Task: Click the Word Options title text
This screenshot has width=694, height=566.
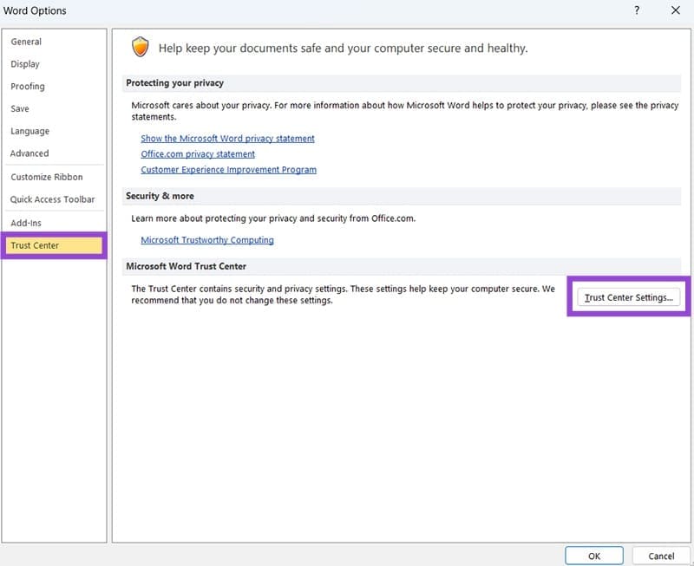Action: coord(35,10)
